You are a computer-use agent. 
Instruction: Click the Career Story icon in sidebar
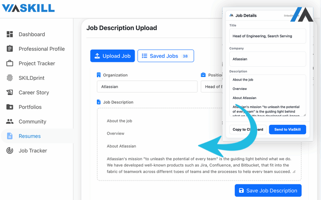(x=10, y=92)
